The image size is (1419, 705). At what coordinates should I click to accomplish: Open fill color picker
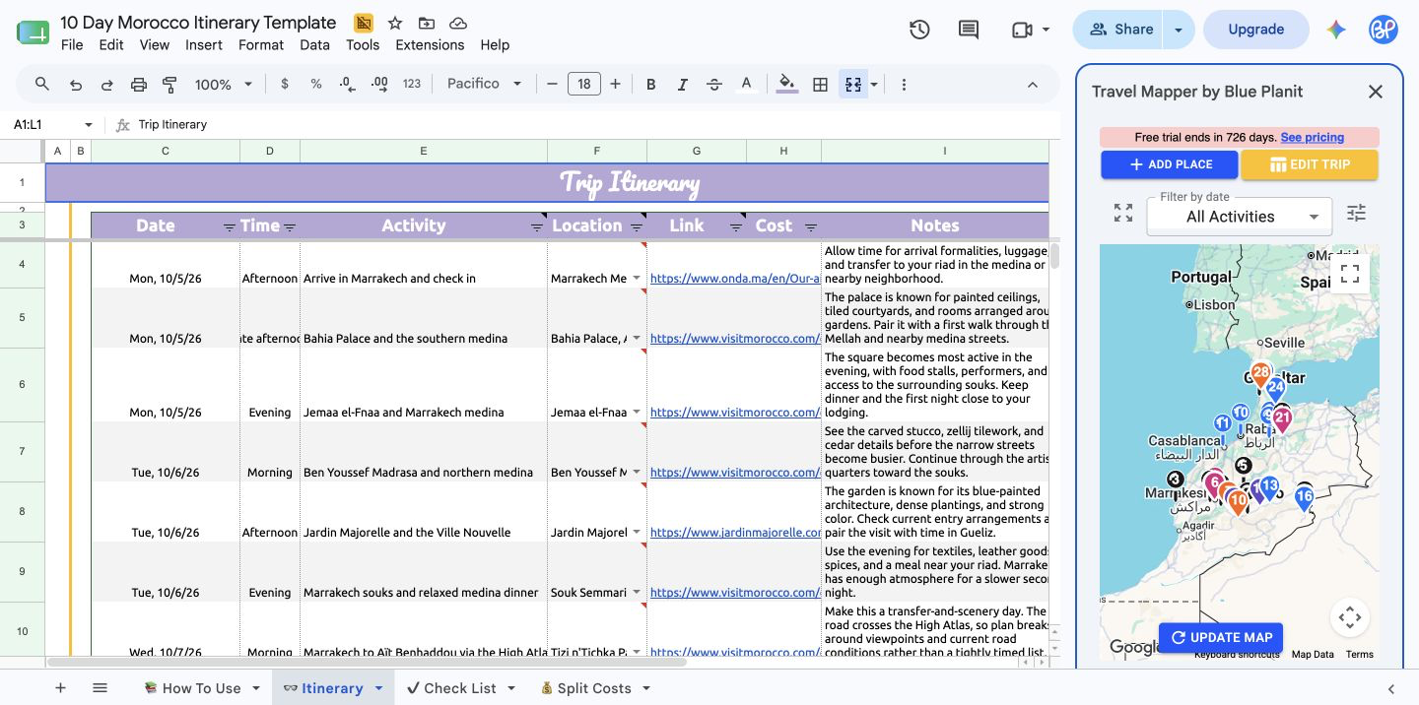pos(786,85)
